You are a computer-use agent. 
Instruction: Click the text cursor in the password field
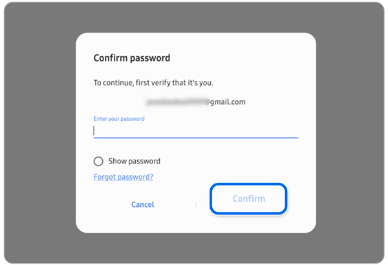click(x=94, y=131)
